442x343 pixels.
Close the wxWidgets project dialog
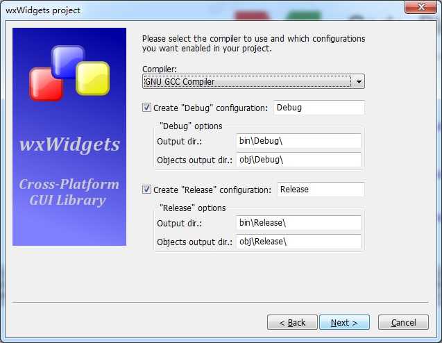pyautogui.click(x=421, y=7)
